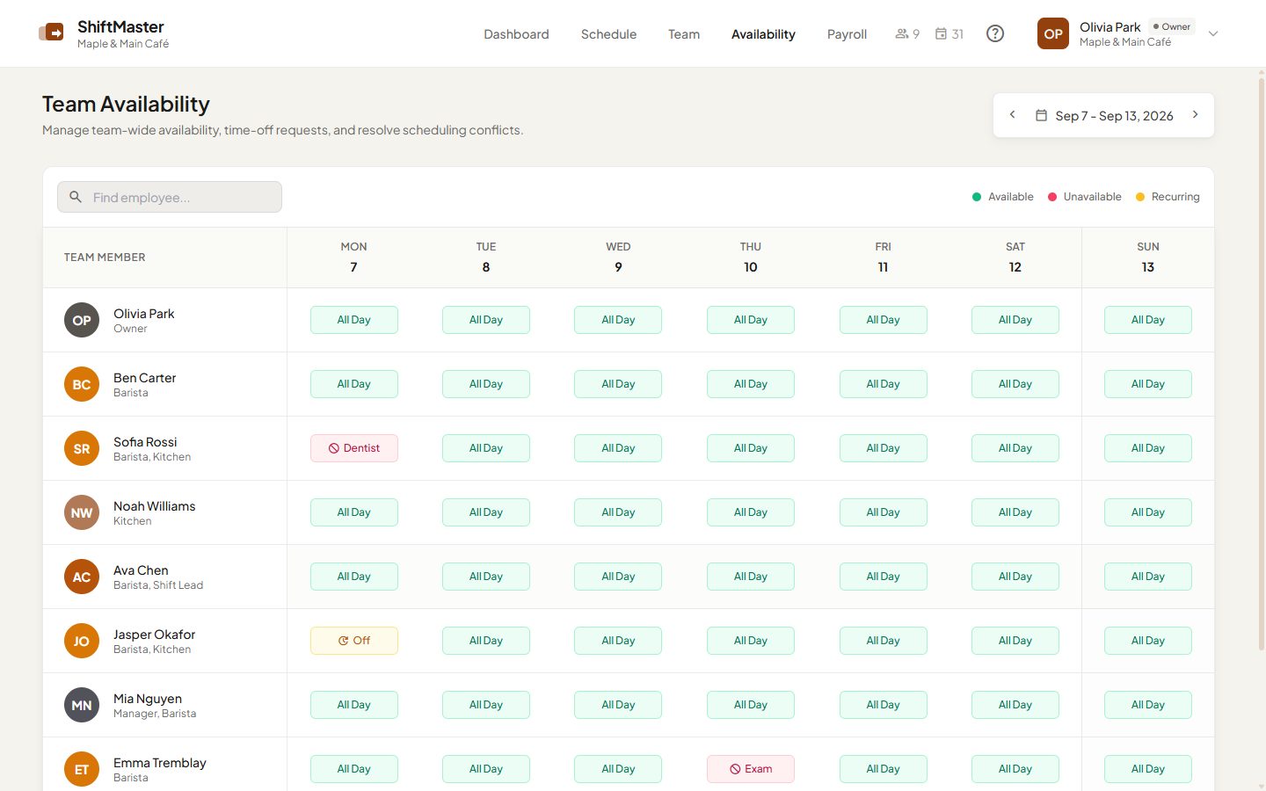The image size is (1266, 791).
Task: Click Jasper Okafor's JO avatar
Action: (82, 641)
